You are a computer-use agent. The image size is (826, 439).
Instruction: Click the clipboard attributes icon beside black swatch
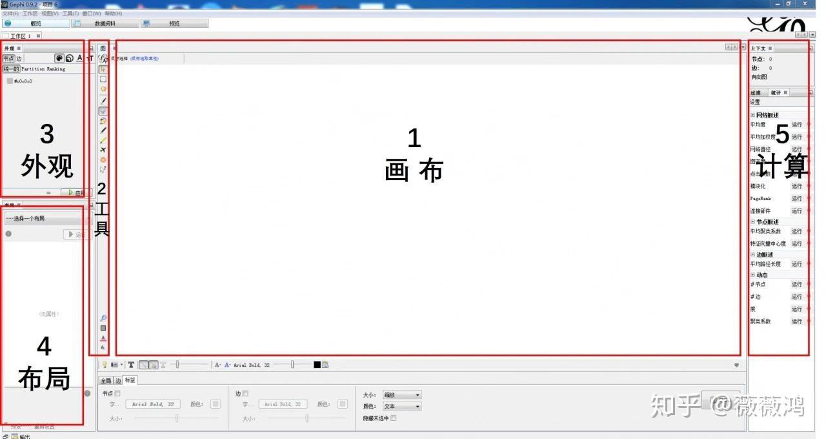point(326,365)
